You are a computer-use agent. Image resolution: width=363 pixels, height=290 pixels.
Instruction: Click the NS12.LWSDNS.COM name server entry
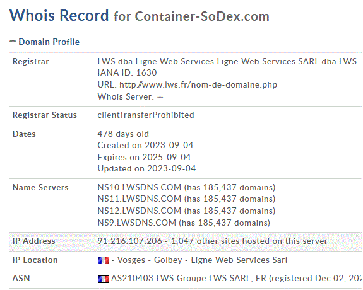point(186,211)
